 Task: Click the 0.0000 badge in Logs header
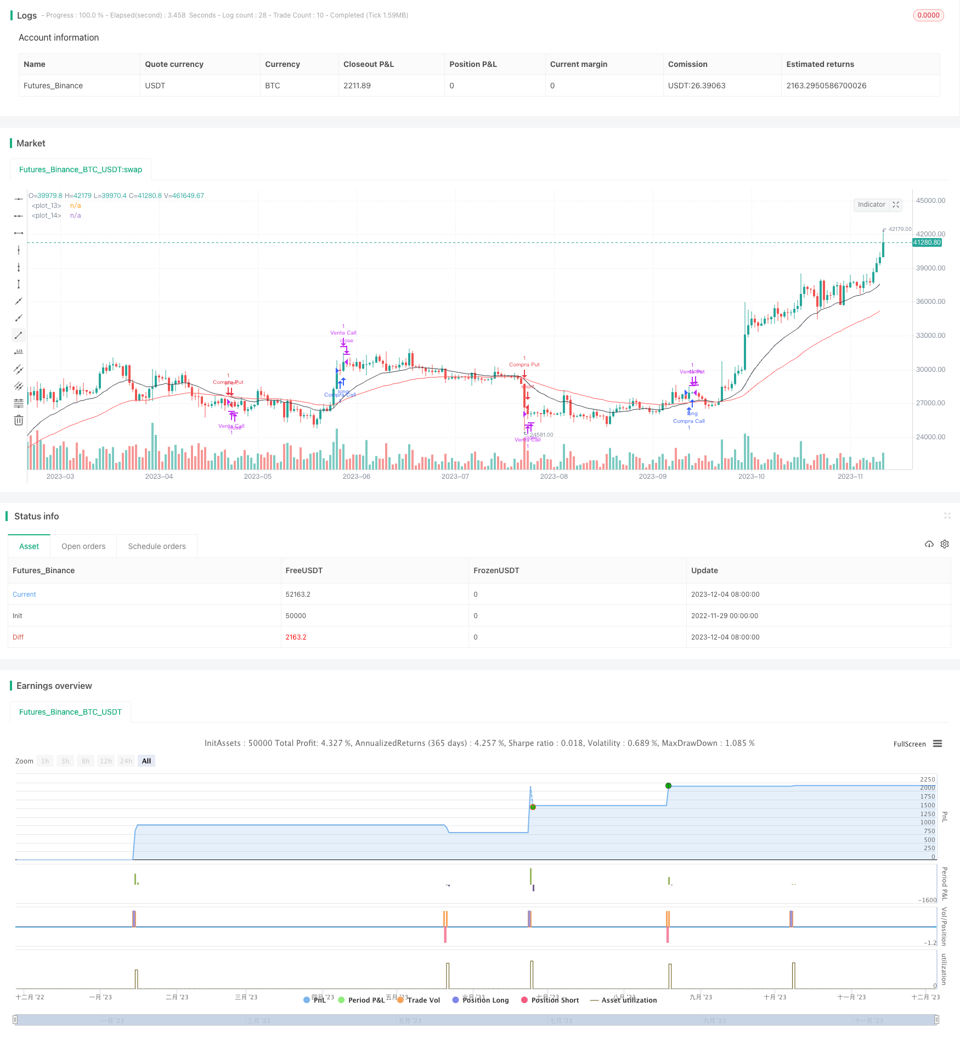point(928,15)
